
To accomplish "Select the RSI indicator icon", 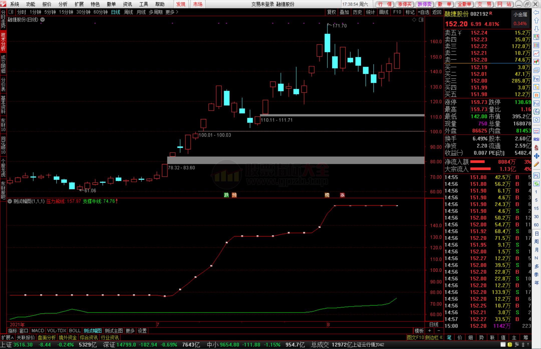I will (x=536, y=139).
